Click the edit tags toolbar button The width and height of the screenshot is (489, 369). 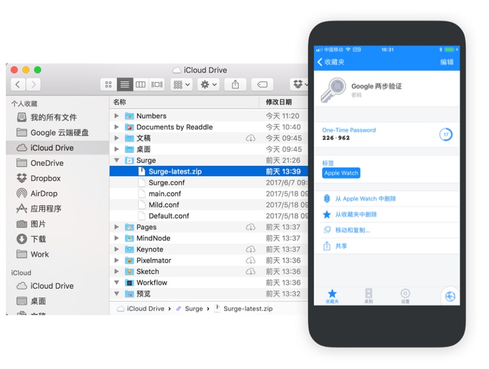point(262,84)
